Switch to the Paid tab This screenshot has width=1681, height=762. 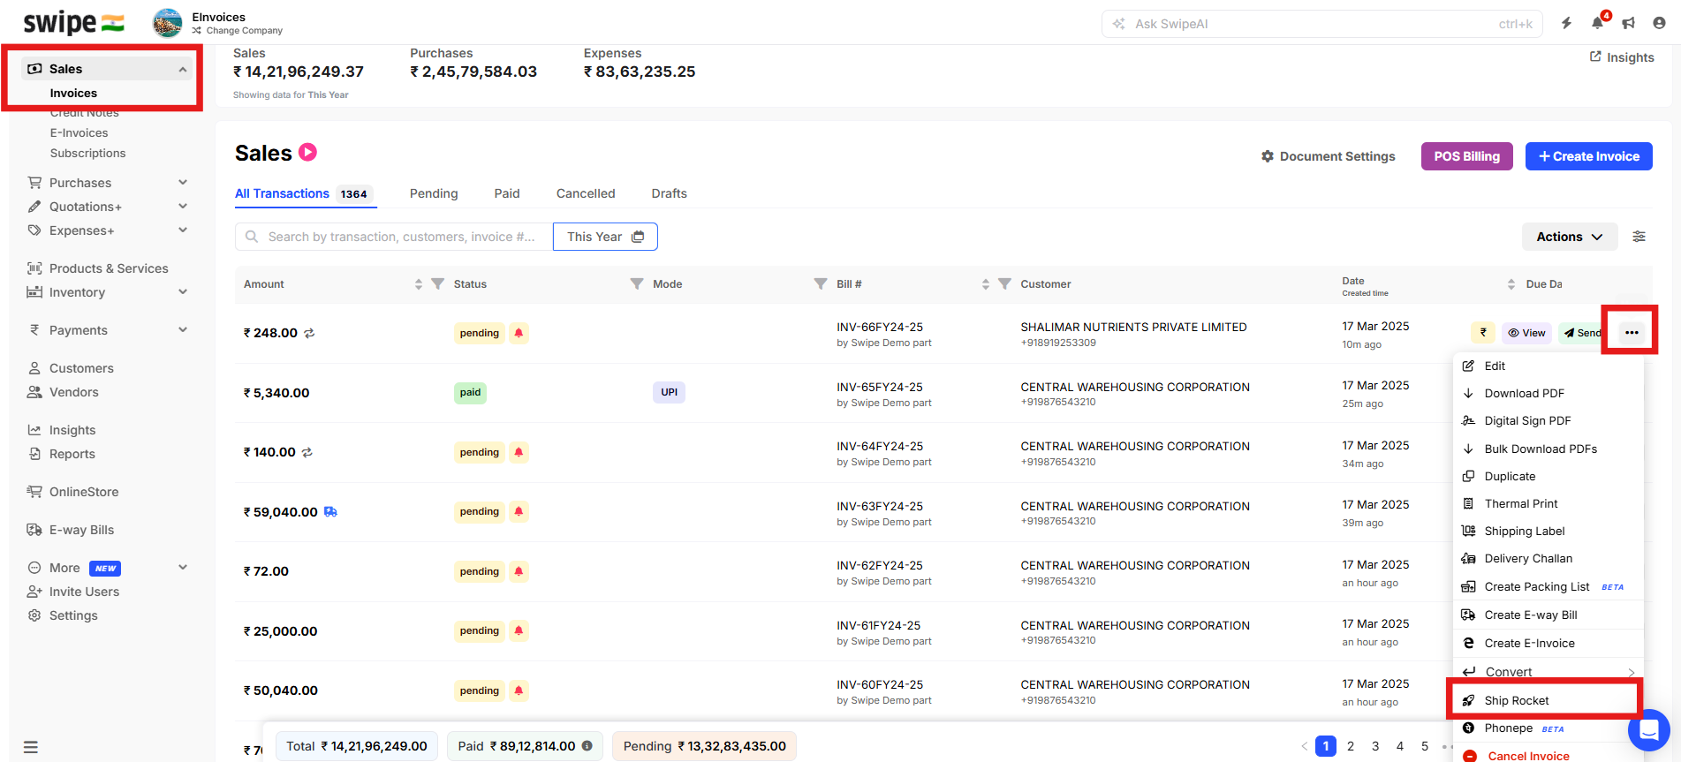pyautogui.click(x=507, y=193)
